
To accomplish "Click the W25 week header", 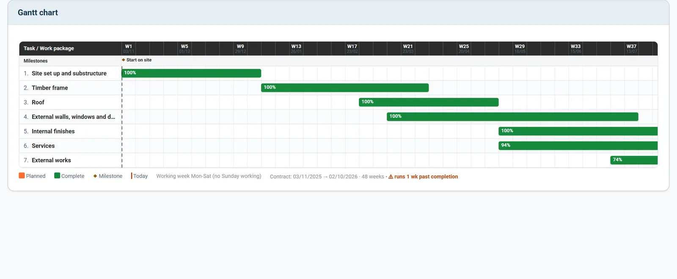I will click(464, 49).
